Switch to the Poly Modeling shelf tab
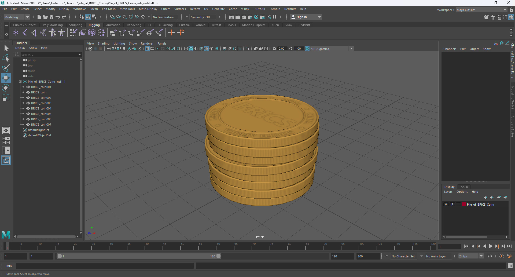Viewport: 515px width, 277px height. coord(53,25)
